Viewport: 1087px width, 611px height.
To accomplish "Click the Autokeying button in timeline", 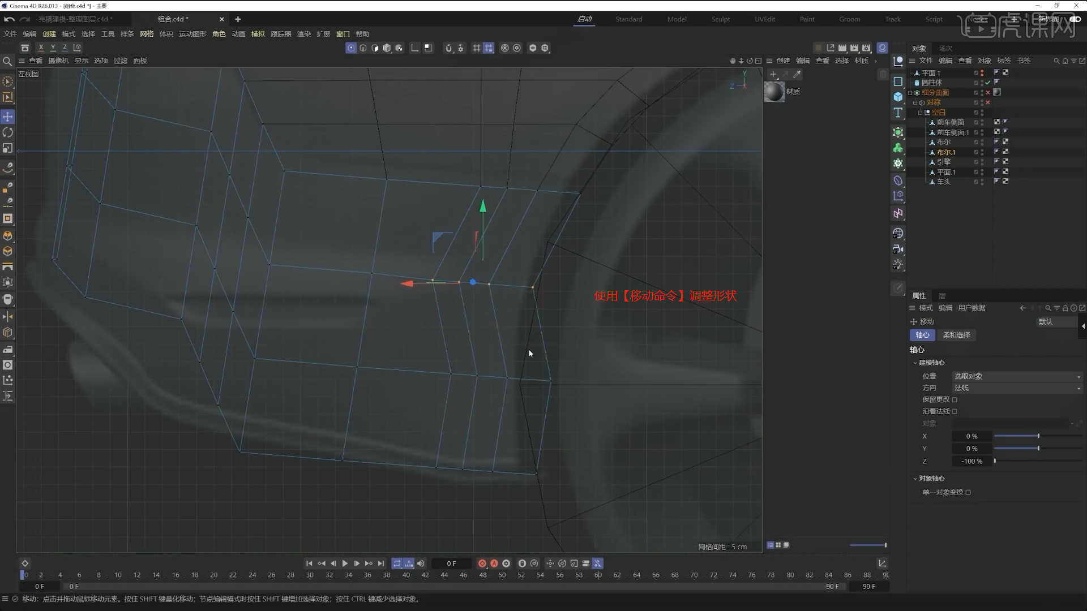I will click(494, 563).
